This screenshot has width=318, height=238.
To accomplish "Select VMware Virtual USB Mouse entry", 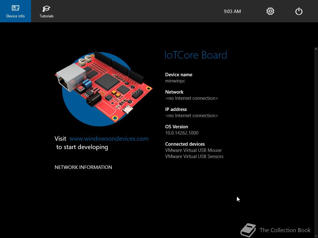I will pos(193,150).
